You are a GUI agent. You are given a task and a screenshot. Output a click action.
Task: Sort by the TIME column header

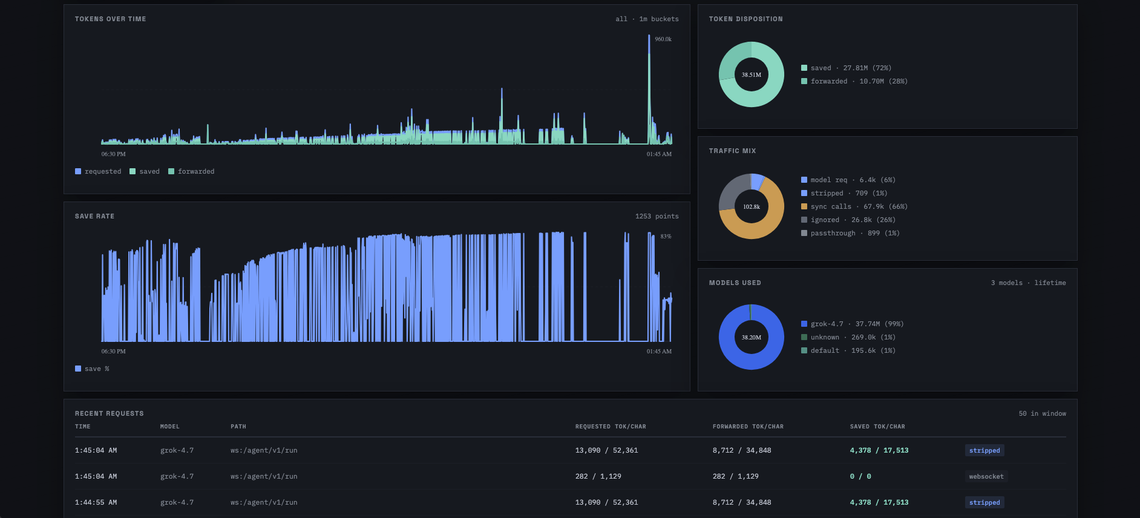(x=82, y=427)
